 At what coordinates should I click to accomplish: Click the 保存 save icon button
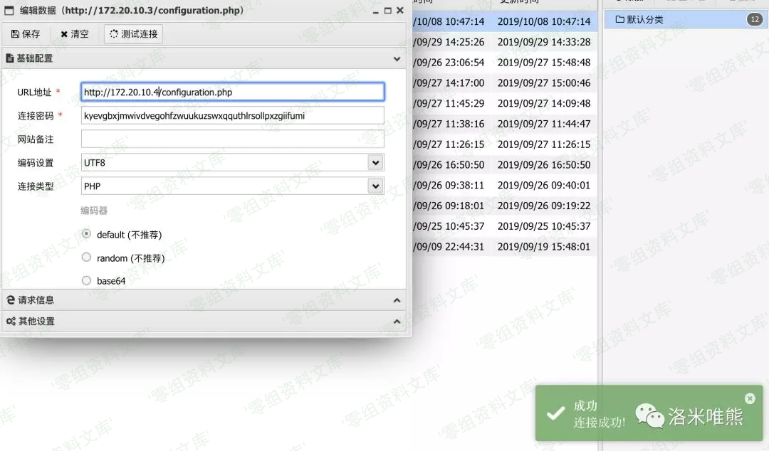(x=26, y=33)
